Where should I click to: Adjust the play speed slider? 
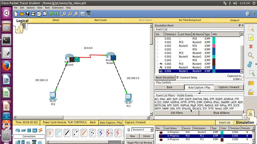coord(199,92)
